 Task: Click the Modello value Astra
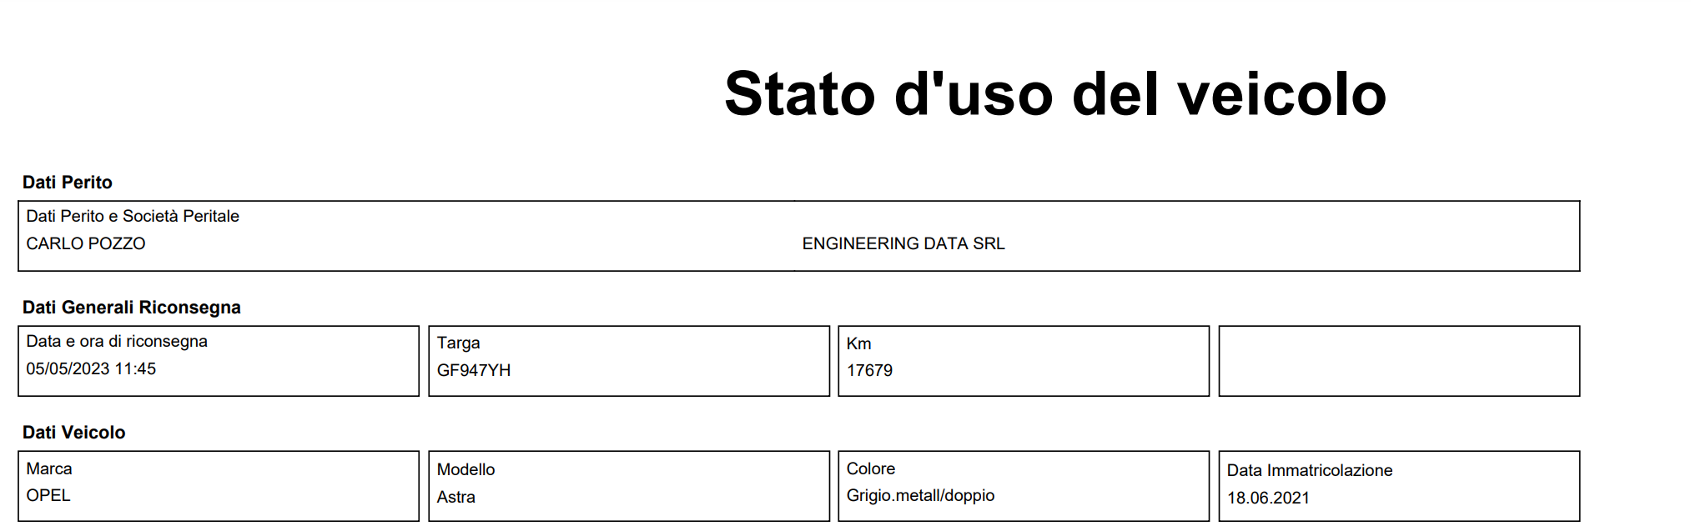456,497
